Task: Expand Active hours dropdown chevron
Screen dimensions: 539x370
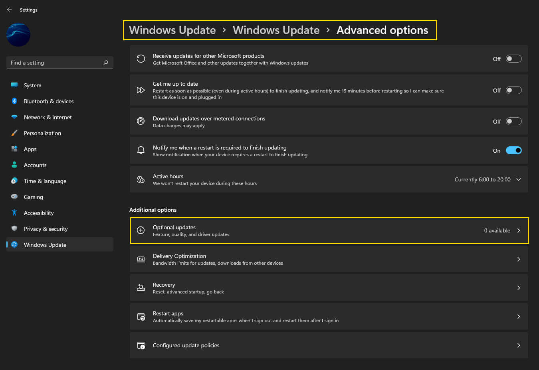Action: click(x=519, y=179)
